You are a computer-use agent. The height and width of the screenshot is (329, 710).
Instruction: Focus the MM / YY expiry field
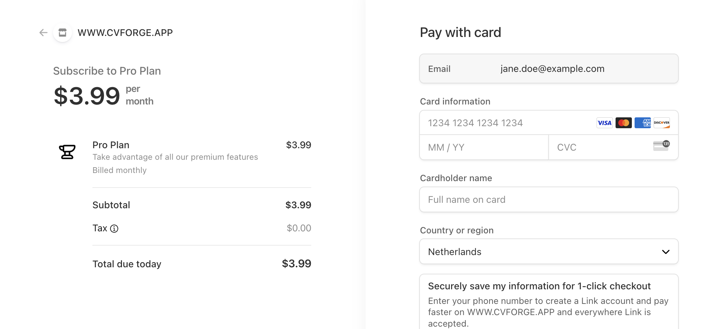(x=484, y=148)
